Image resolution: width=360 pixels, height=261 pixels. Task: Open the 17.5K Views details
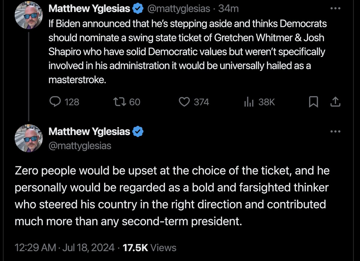click(150, 248)
